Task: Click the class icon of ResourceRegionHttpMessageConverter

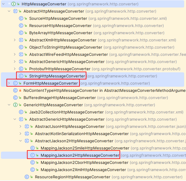Action: (27, 177)
